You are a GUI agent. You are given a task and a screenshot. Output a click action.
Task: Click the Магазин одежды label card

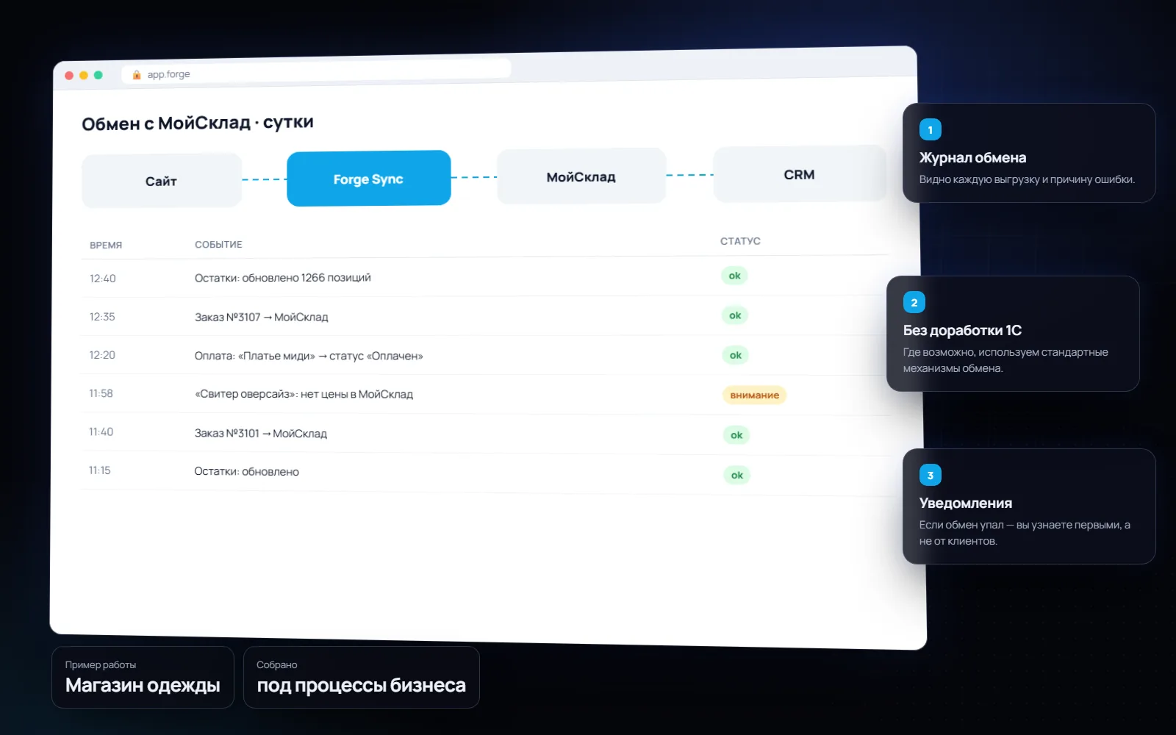[143, 677]
